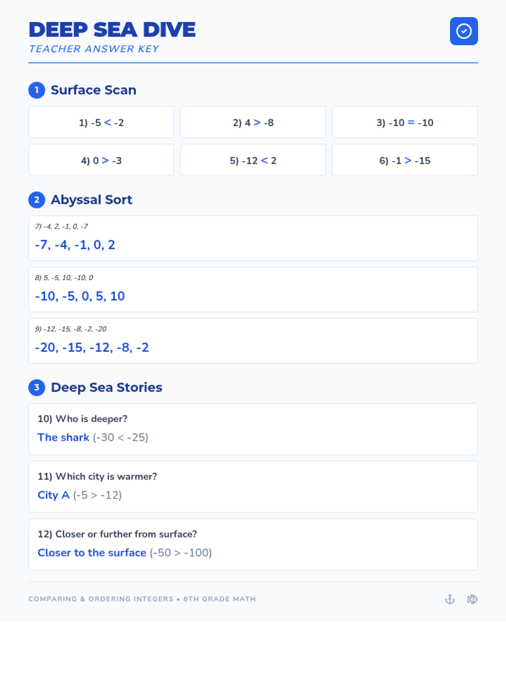Click sorted answer -7, -4, -1, 0, 2
The image size is (506, 675).
pos(75,245)
